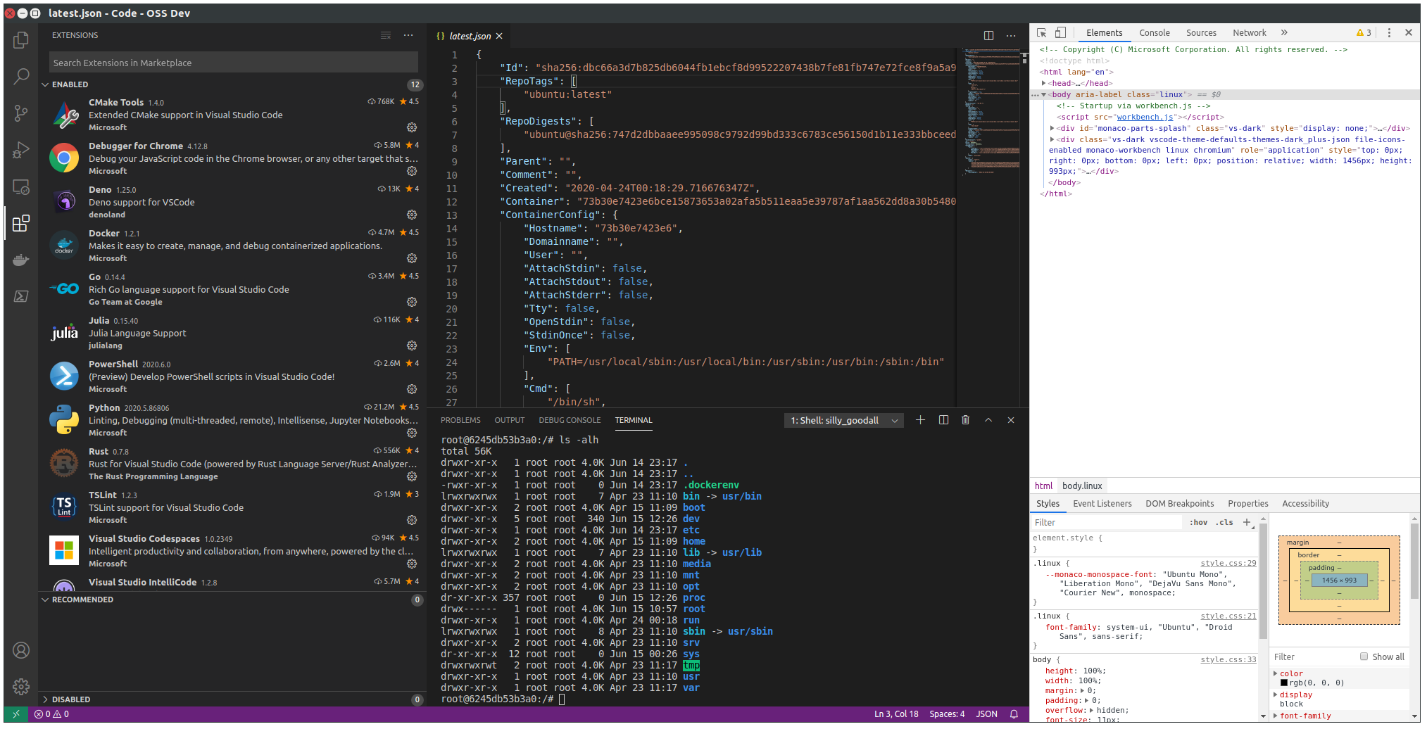Open Run and Debug view
The width and height of the screenshot is (1427, 729).
coord(21,150)
